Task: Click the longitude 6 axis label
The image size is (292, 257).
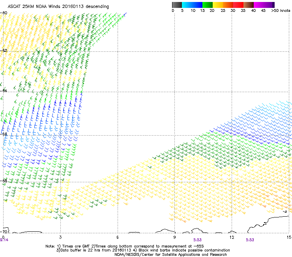Action: coord(118,237)
